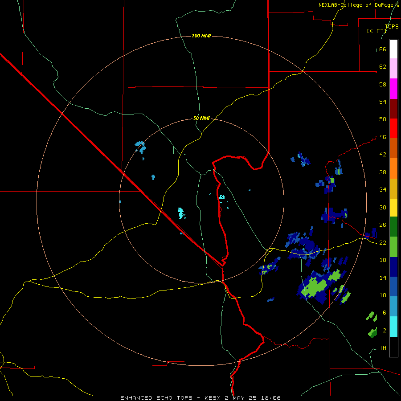Click the white swatch in the tops legend

393,49
